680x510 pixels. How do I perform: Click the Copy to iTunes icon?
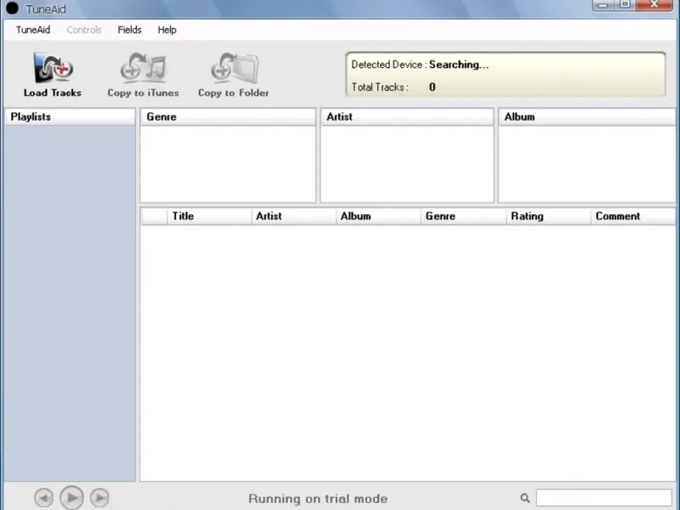pyautogui.click(x=143, y=68)
